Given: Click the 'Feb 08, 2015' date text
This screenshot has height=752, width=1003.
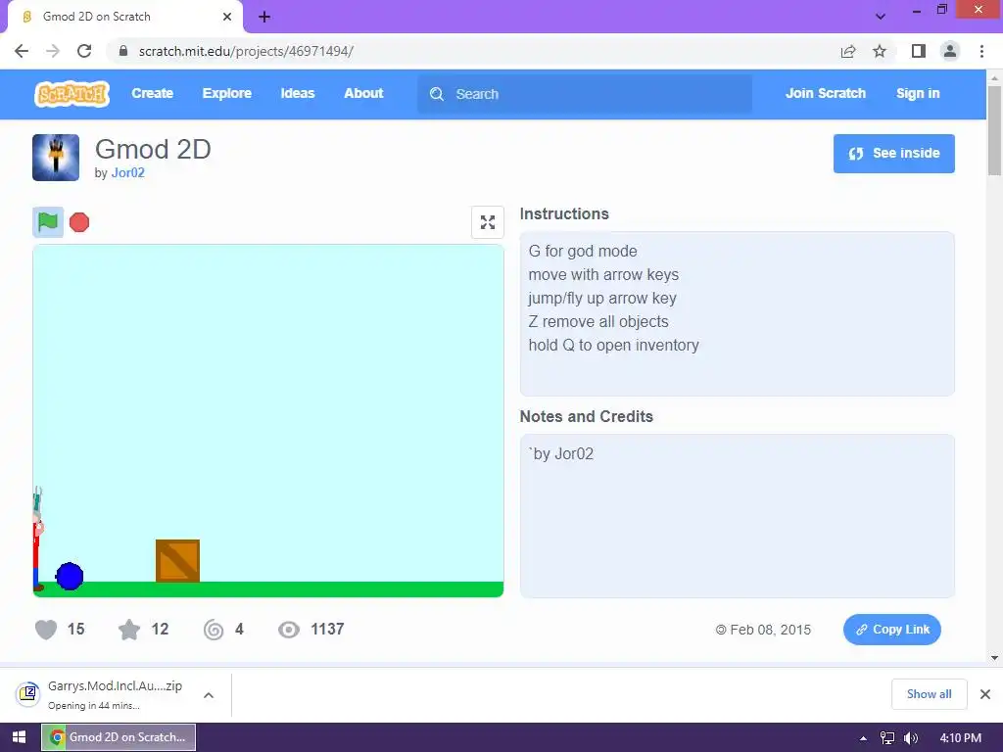Looking at the screenshot, I should (770, 630).
